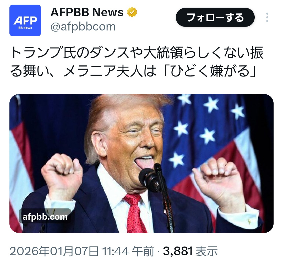This screenshot has height=266, width=283.
Task: Click the 表示 views label
Action: pyautogui.click(x=206, y=251)
